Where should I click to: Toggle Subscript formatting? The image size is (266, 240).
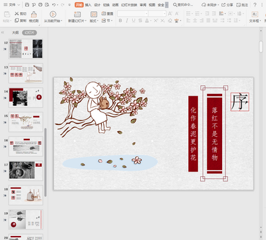[x=163, y=21]
